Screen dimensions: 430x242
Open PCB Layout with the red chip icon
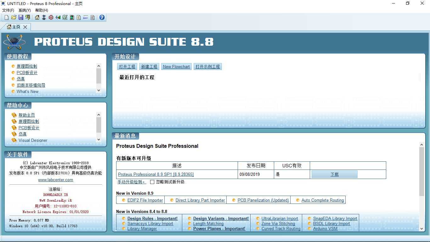pos(51,17)
